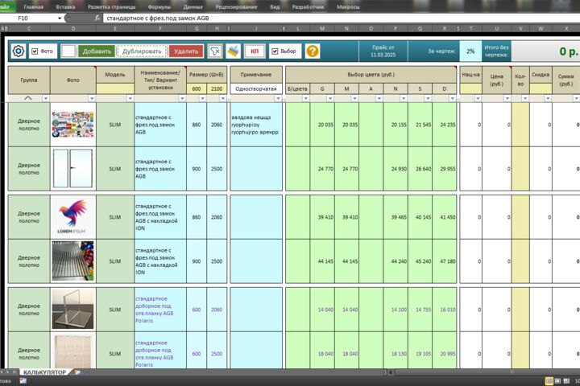
Task: Open the Группа column filter dropdown
Action: [x=45, y=98]
